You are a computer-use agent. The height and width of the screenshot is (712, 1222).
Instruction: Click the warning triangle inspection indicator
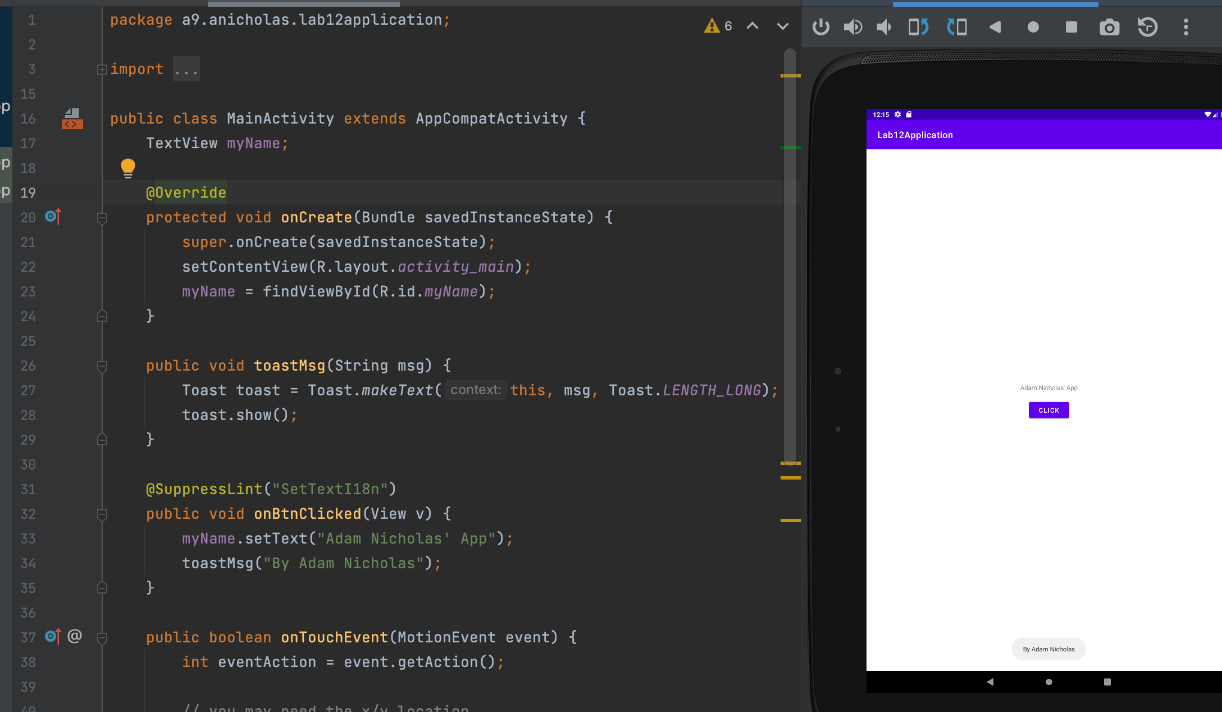[712, 26]
